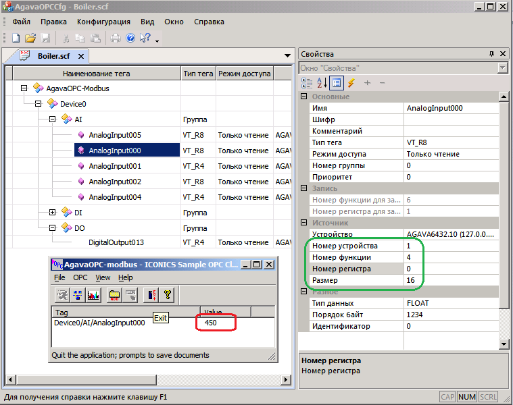
Task: Open the Файл menu
Action: tap(21, 22)
